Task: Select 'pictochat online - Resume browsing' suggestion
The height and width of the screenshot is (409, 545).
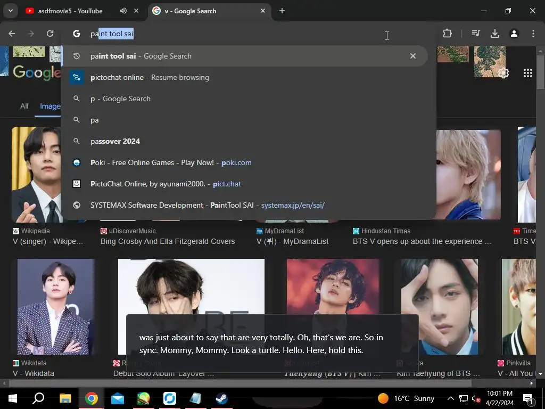Action: (245, 78)
